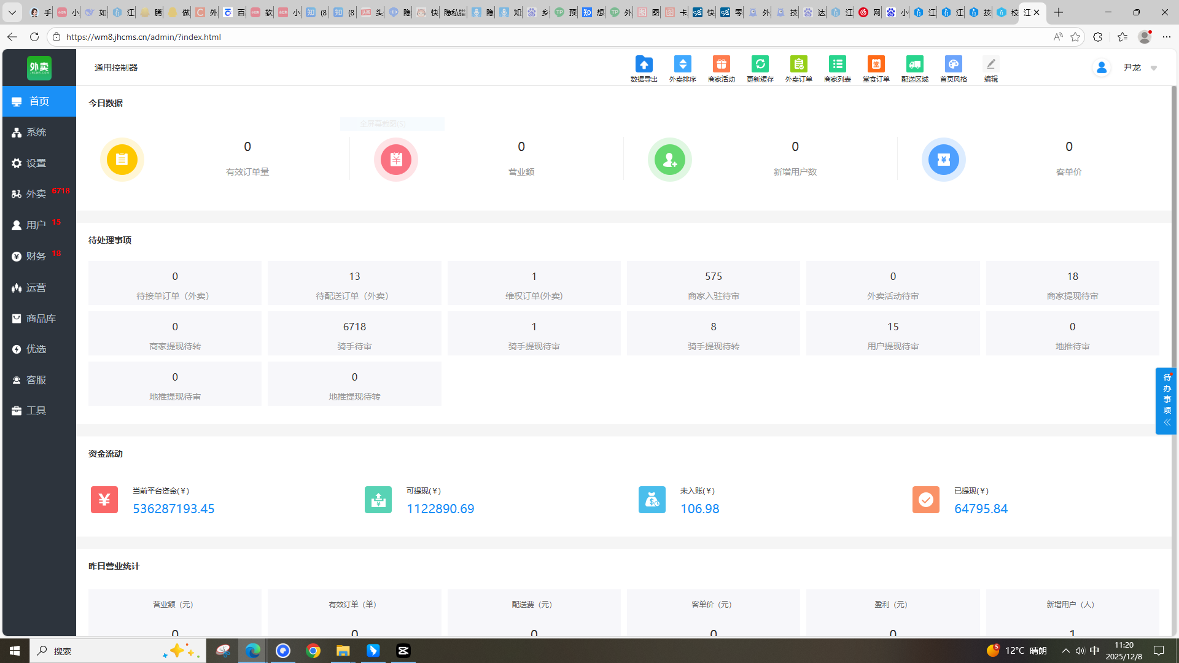Open the 骑手待审 6718 card

click(x=354, y=334)
